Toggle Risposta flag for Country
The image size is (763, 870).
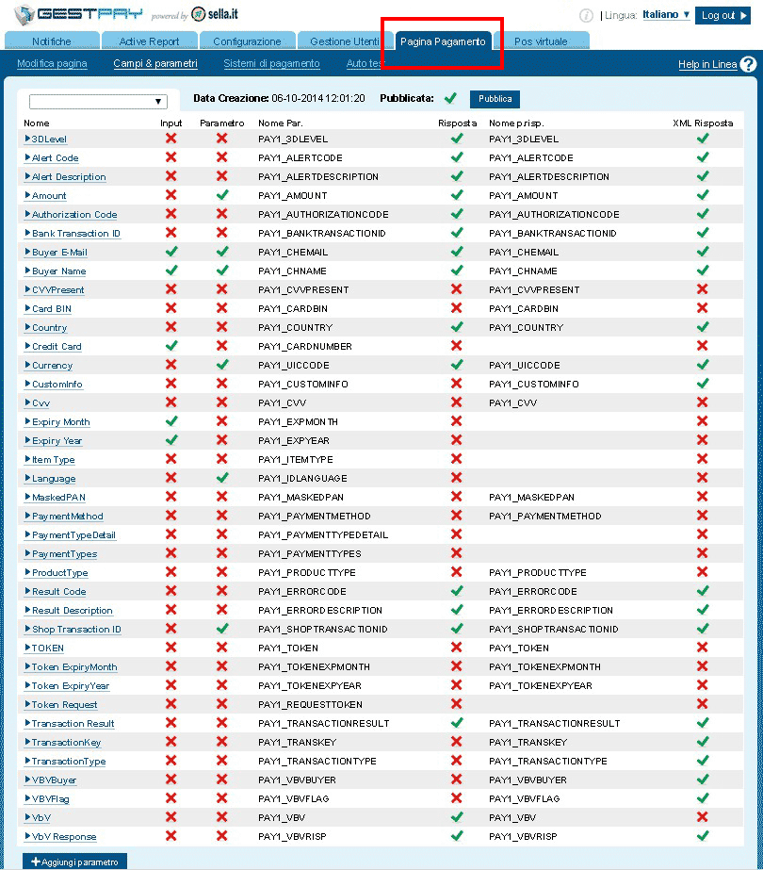point(457,327)
